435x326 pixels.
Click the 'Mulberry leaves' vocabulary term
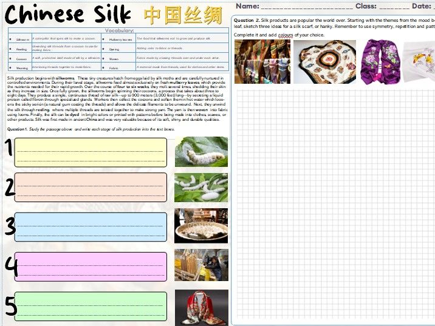tap(121, 39)
